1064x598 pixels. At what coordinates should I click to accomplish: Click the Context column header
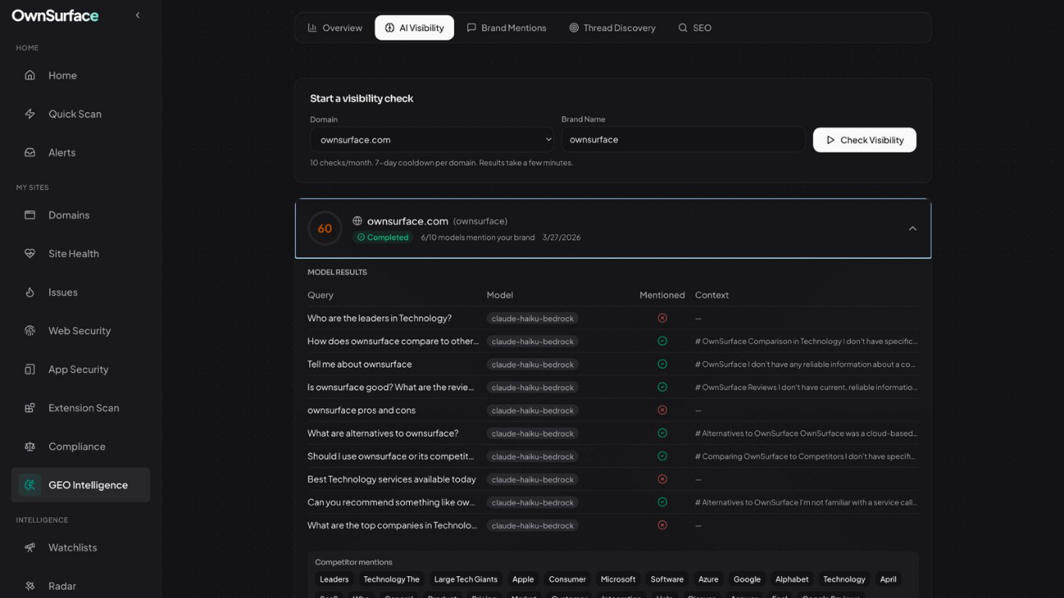pos(712,295)
